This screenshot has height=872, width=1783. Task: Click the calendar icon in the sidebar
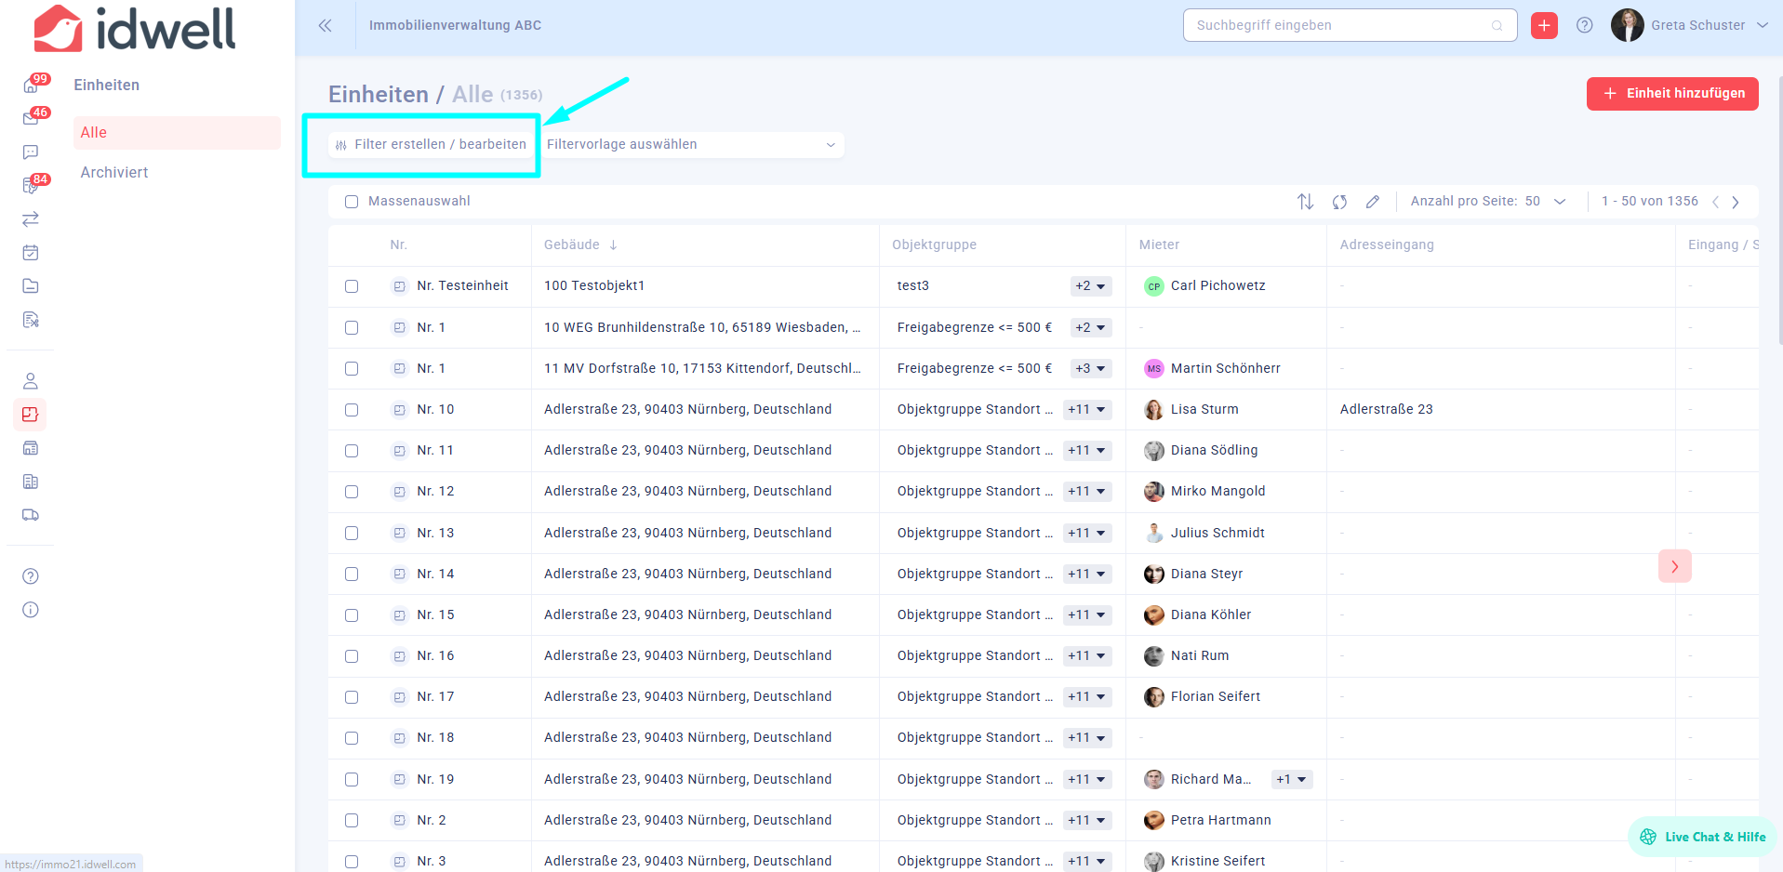click(x=31, y=253)
